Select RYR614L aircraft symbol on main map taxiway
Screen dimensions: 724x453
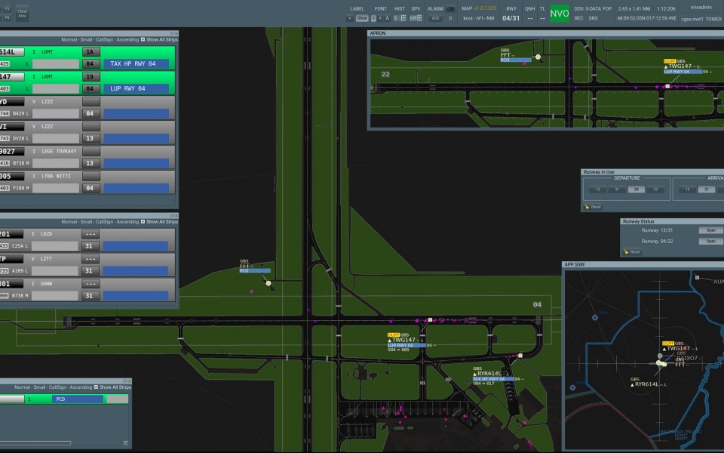[x=520, y=356]
